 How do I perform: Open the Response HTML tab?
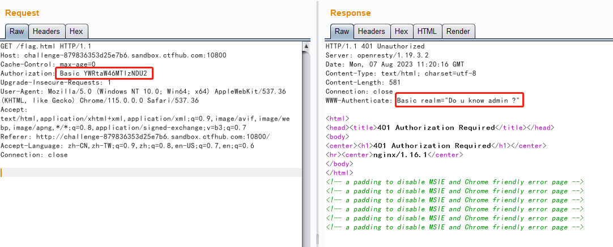[427, 31]
